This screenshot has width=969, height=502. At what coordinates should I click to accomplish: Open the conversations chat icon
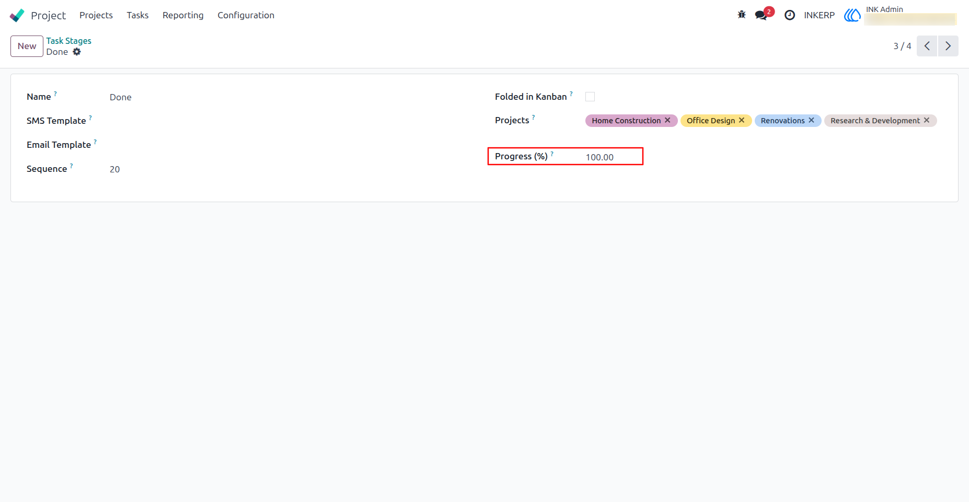[762, 15]
